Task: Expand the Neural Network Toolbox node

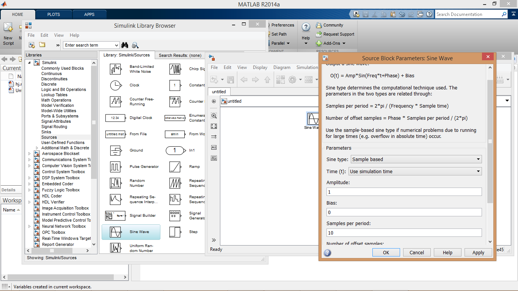Action: tap(30, 226)
